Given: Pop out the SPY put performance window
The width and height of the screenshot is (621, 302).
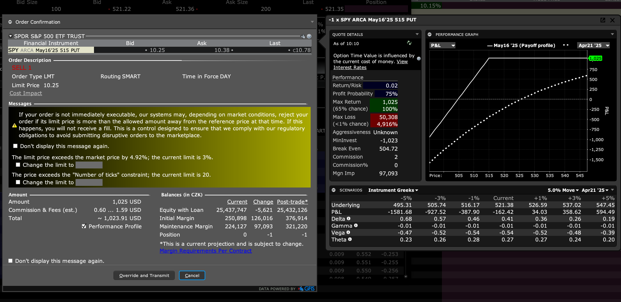Looking at the screenshot, I should tap(603, 20).
